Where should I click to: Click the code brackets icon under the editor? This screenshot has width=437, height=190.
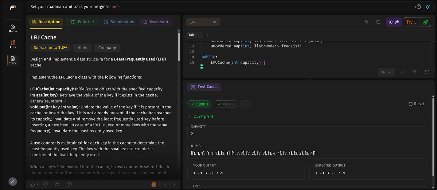402,72
